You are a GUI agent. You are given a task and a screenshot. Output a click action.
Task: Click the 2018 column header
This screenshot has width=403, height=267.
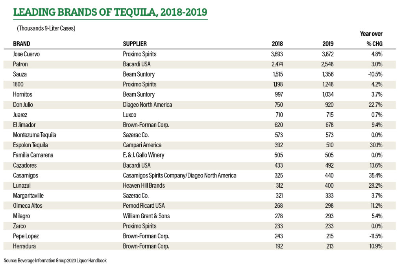click(x=277, y=44)
